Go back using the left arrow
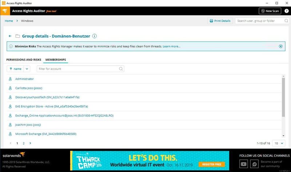The image size is (291, 172). 10,36
